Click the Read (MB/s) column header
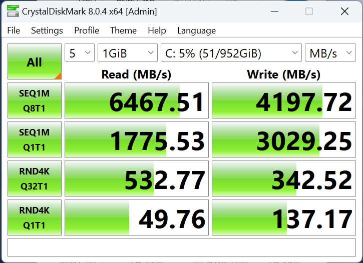Image resolution: width=363 pixels, height=263 pixels. pyautogui.click(x=136, y=74)
